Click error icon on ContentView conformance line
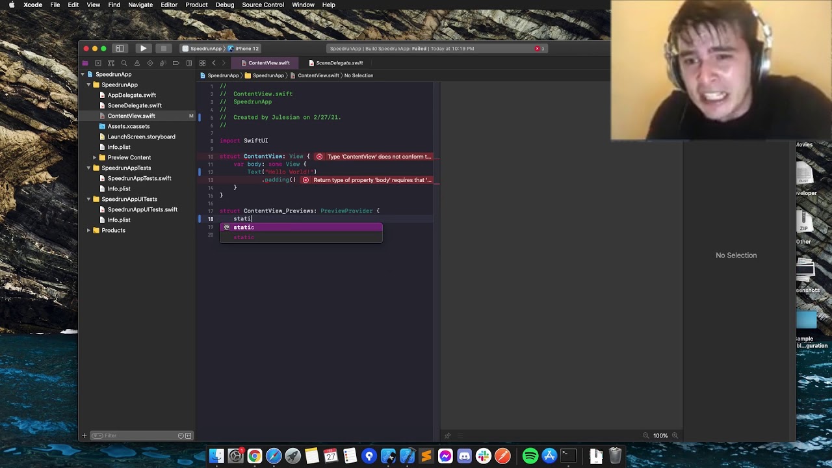 click(x=319, y=157)
